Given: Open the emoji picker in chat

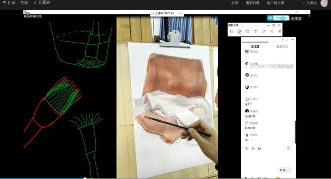Looking at the screenshot, I should pos(247,148).
